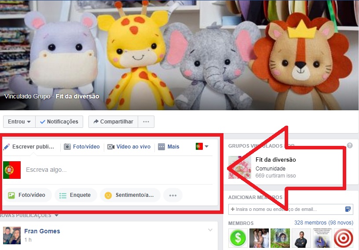This screenshot has height=250, width=359.
Task: Click the blue note icon in member field
Action: 348,209
